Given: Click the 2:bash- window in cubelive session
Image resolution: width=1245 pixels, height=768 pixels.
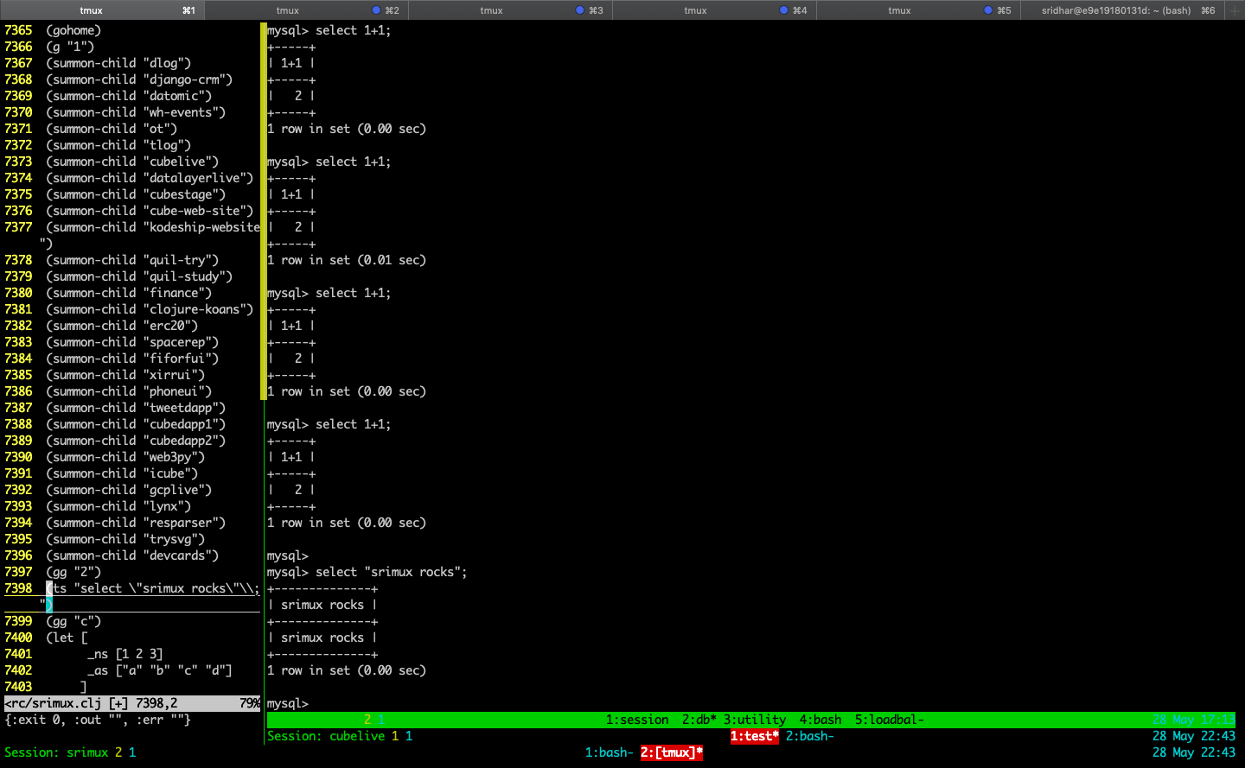Looking at the screenshot, I should click(810, 736).
